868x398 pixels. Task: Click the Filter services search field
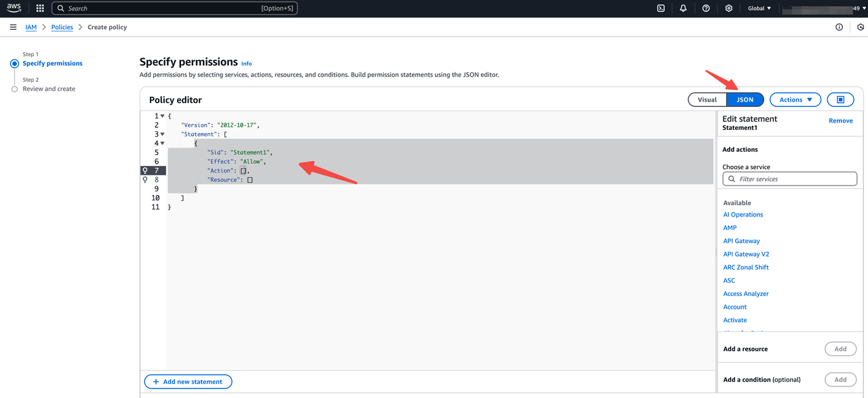pos(789,178)
